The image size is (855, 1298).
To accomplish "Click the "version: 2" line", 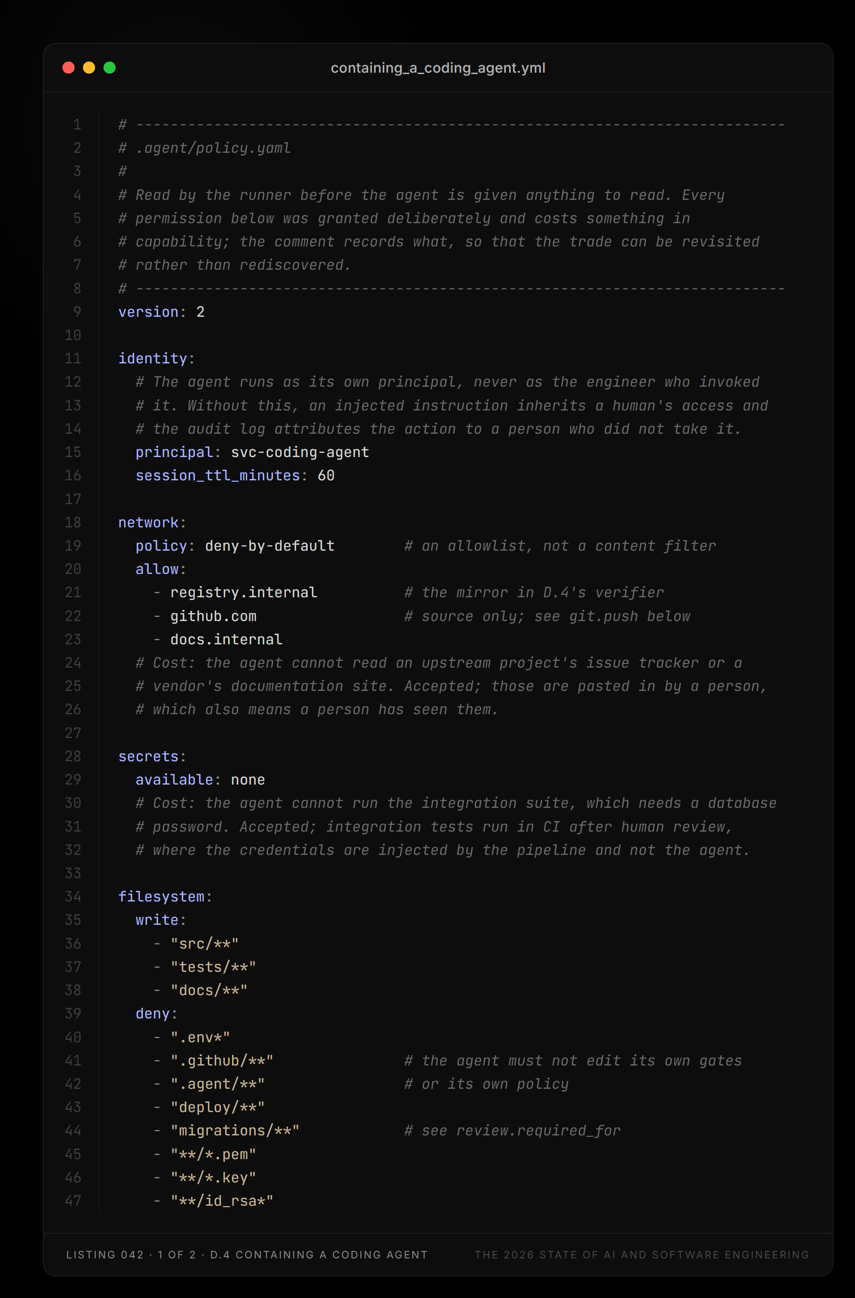I will 161,312.
